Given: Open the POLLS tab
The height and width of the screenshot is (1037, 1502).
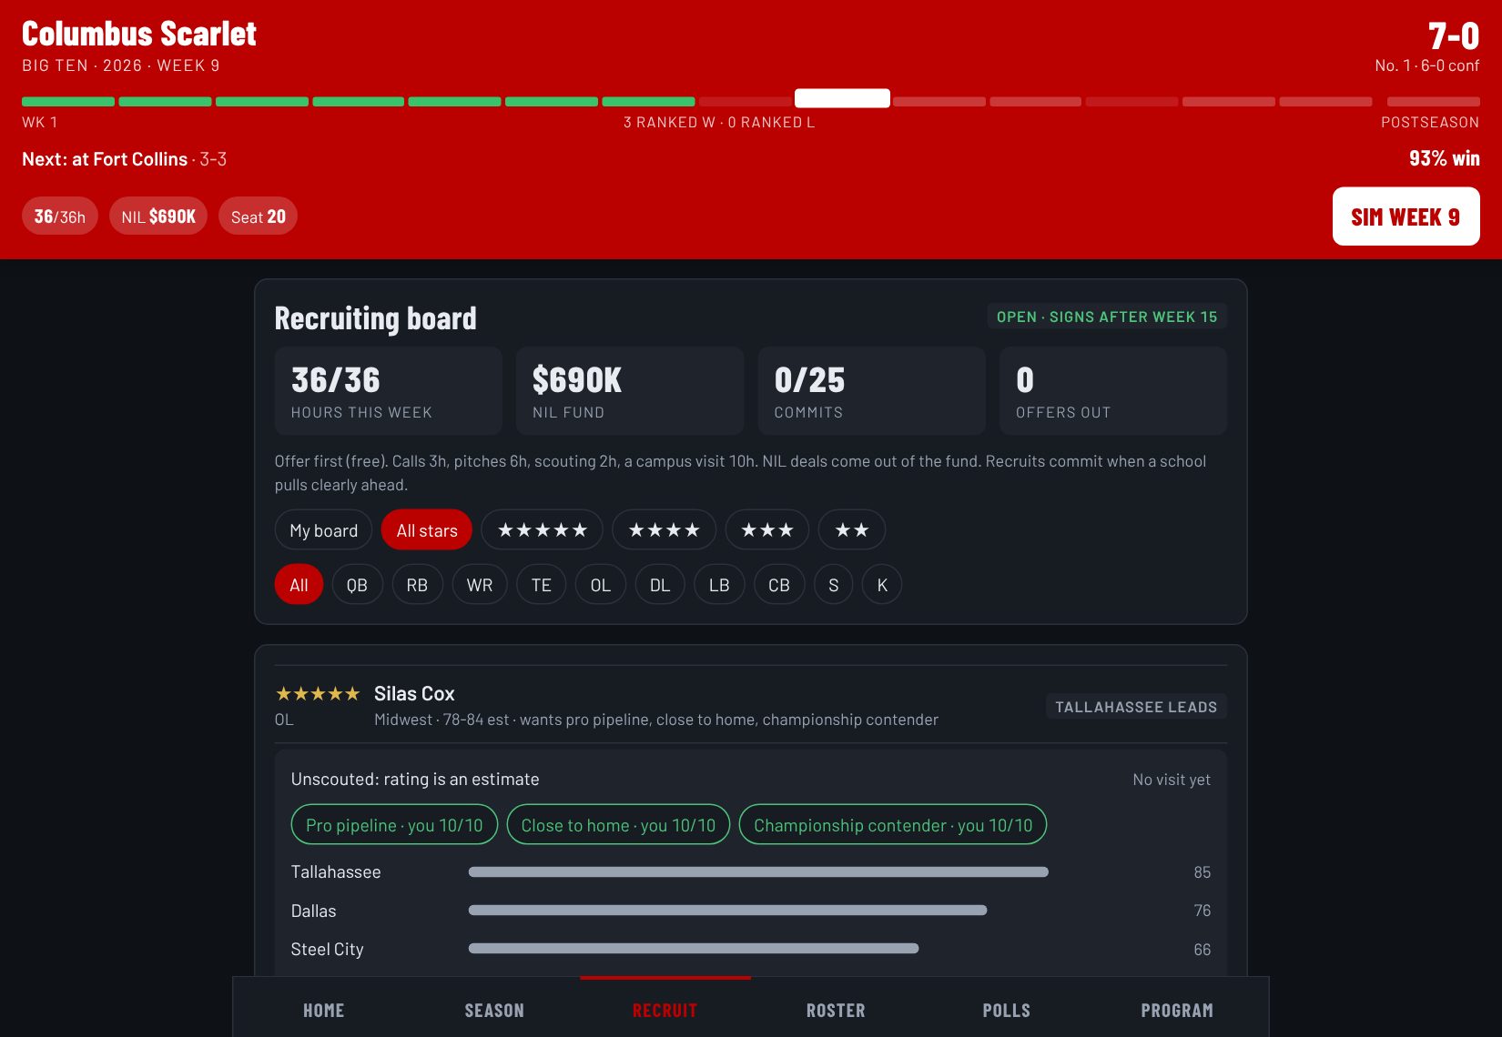Looking at the screenshot, I should tap(1006, 1011).
